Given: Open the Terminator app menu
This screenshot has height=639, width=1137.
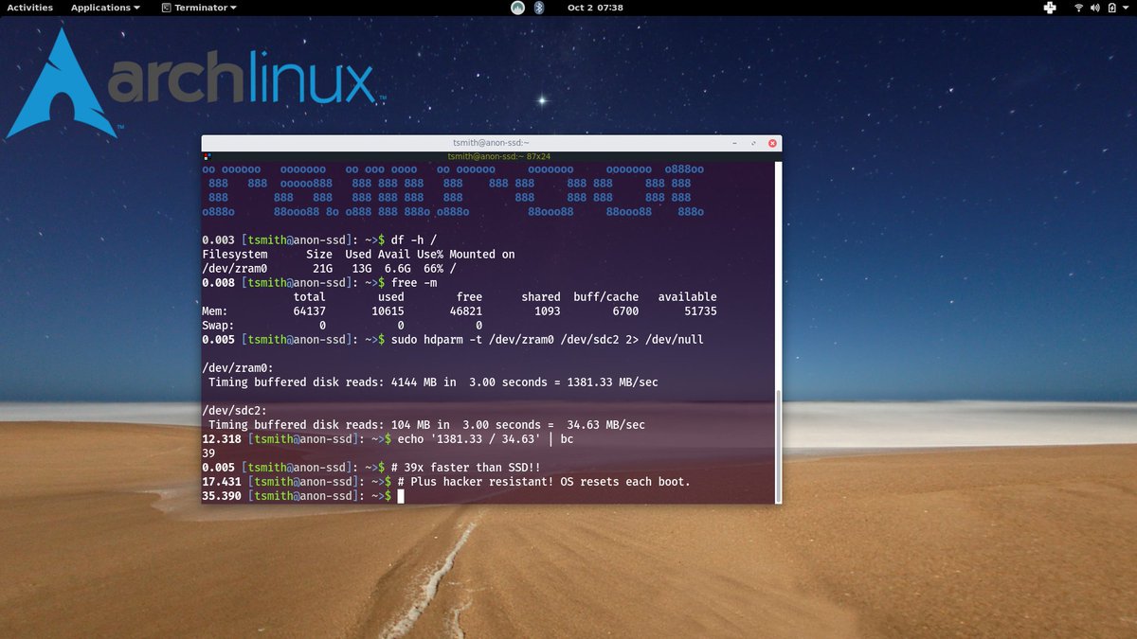Looking at the screenshot, I should click(x=199, y=8).
